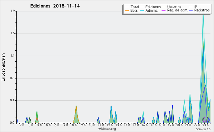Select the 'Registros' legend entry
Image resolution: width=214 pixels, height=132 pixels.
[199, 10]
